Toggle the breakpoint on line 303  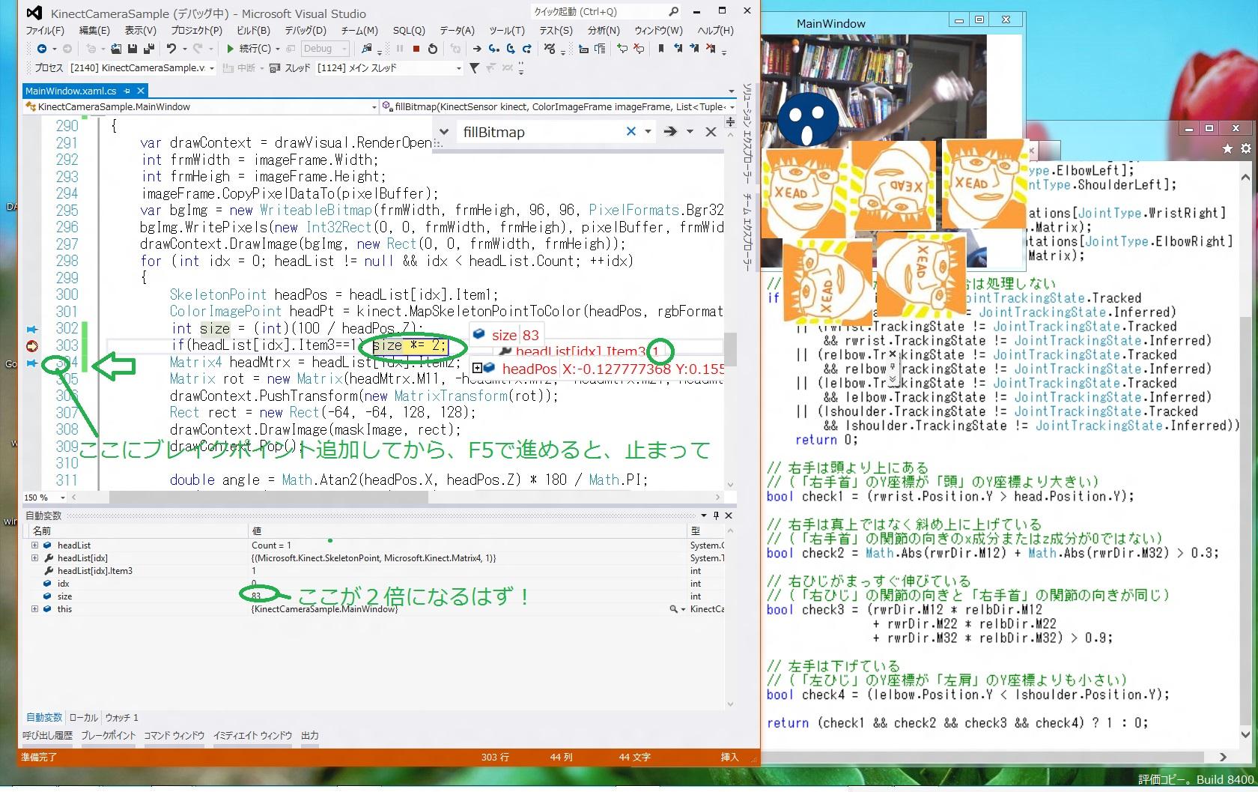coord(31,345)
